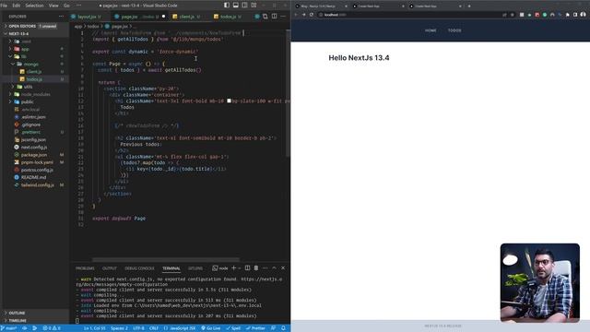
Task: Toggle the bottom panel layout icon
Action: click(x=236, y=6)
